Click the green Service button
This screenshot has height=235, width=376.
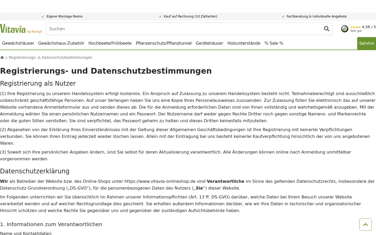pyautogui.click(x=366, y=43)
